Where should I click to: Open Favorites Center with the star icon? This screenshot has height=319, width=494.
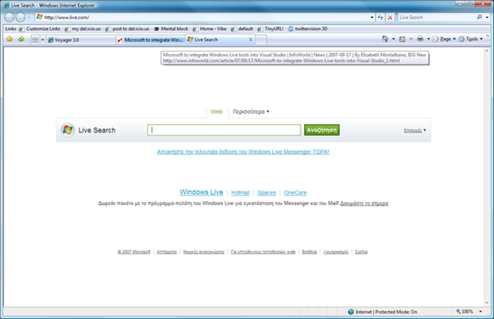(10, 39)
